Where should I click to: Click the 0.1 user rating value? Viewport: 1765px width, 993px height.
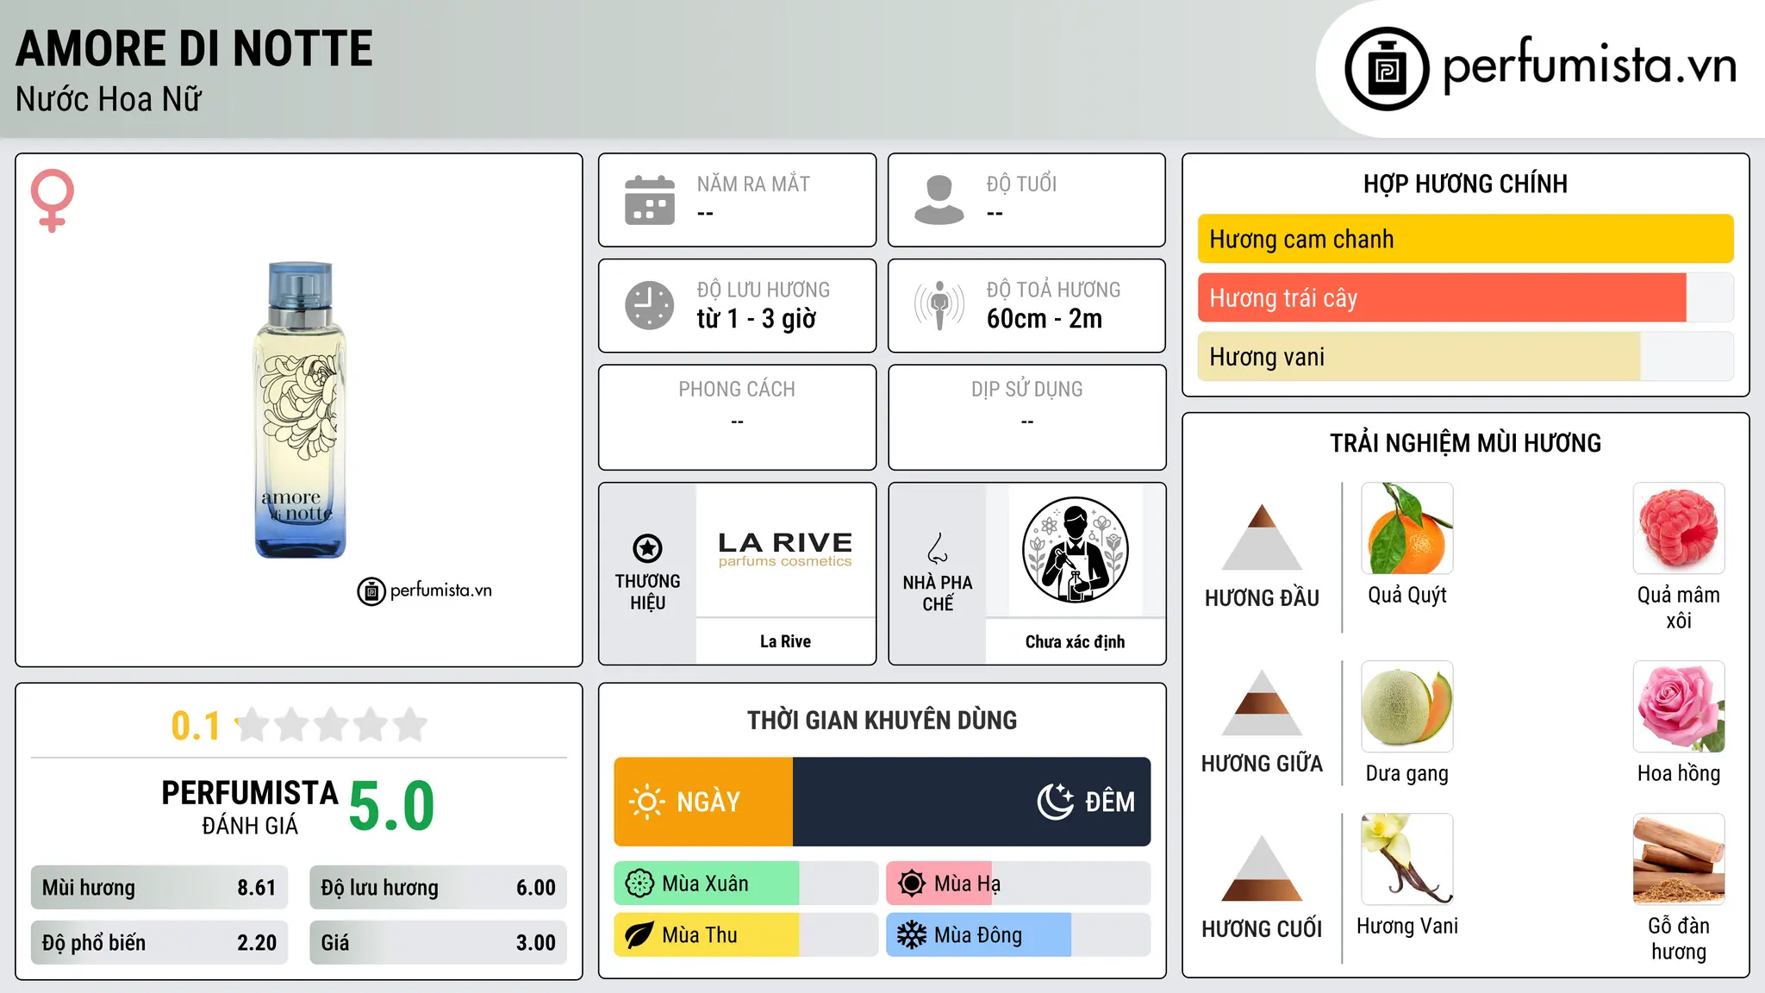click(196, 726)
